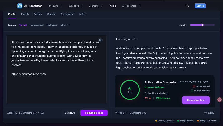Click the red floating translate widget icon
Viewport: 223px width, 126px height.
[x=219, y=100]
